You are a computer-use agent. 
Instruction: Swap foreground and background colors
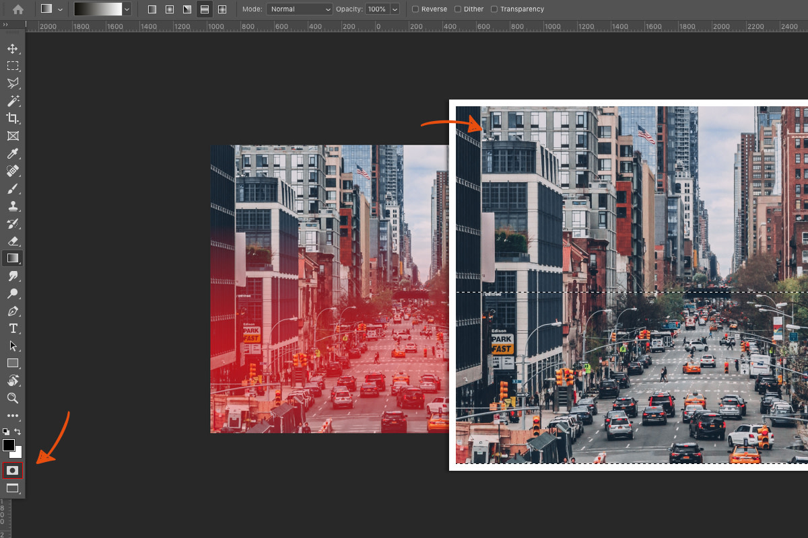(18, 432)
